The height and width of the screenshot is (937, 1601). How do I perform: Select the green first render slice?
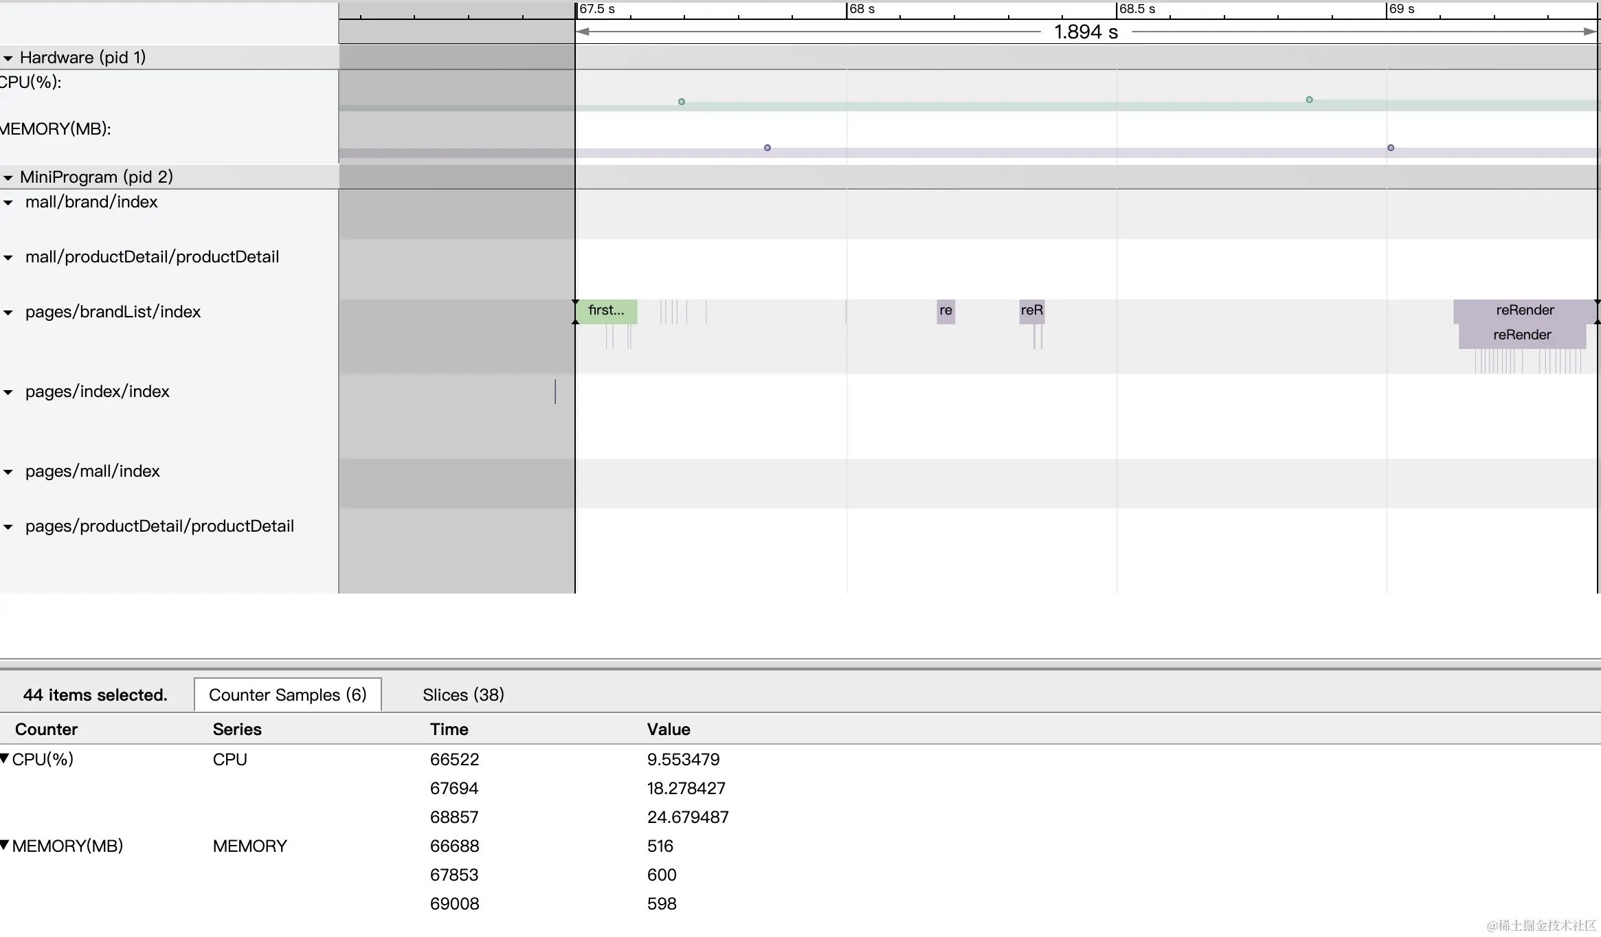pos(606,311)
